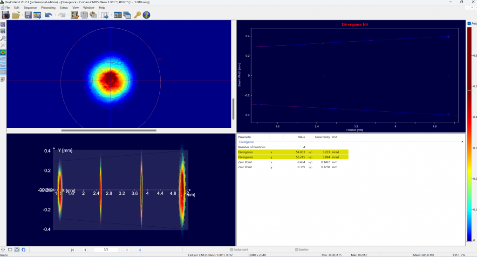This screenshot has width=477, height=257.
Task: Open the gear analysis settings icon
Action: 75,15
